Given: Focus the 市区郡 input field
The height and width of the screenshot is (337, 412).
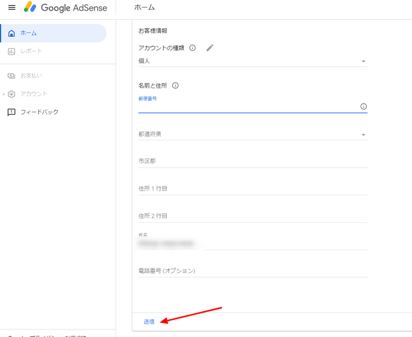Looking at the screenshot, I should (x=253, y=162).
